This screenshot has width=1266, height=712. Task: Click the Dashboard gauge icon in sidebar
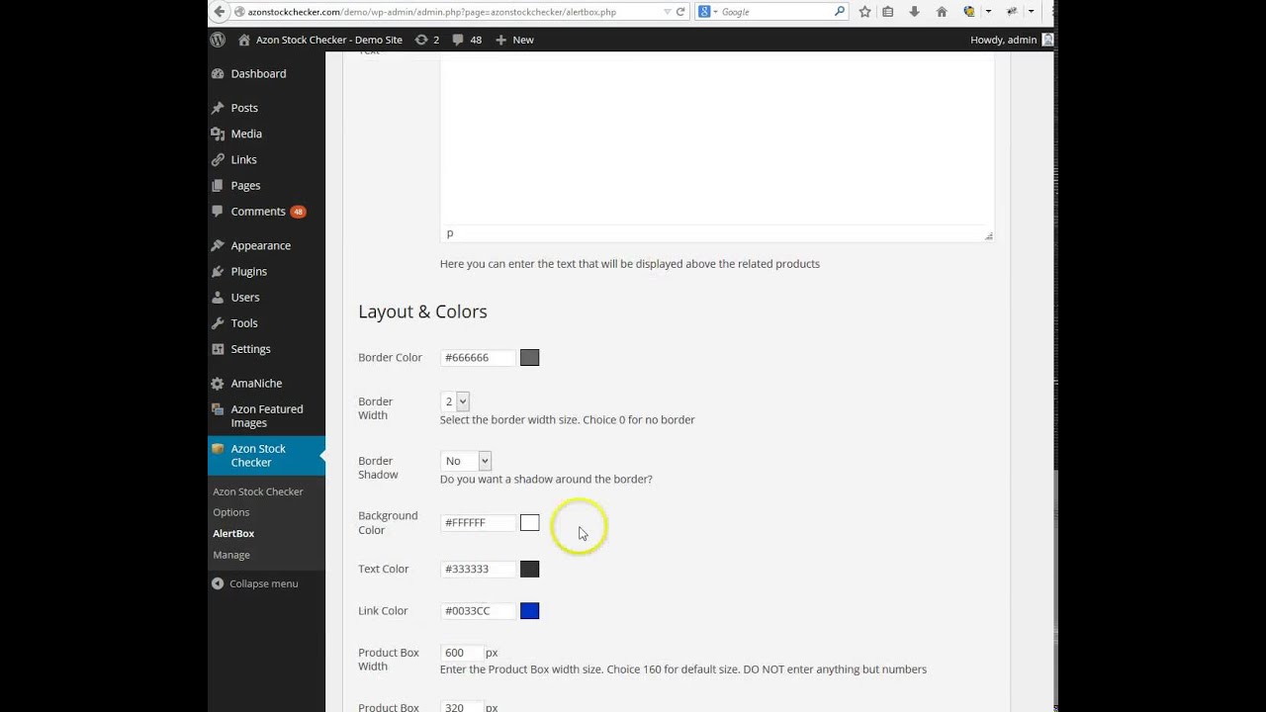click(x=218, y=74)
